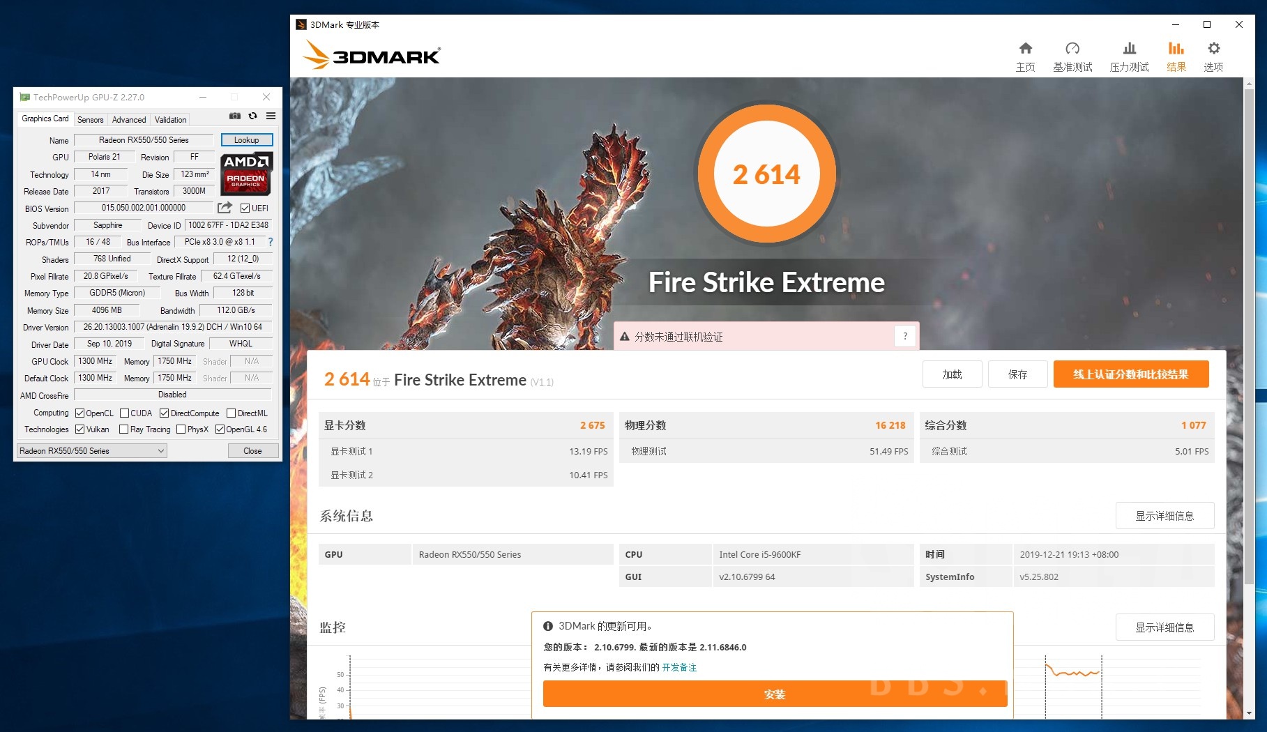
Task: Toggle the Ray Tracing checkbox
Action: [x=123, y=429]
